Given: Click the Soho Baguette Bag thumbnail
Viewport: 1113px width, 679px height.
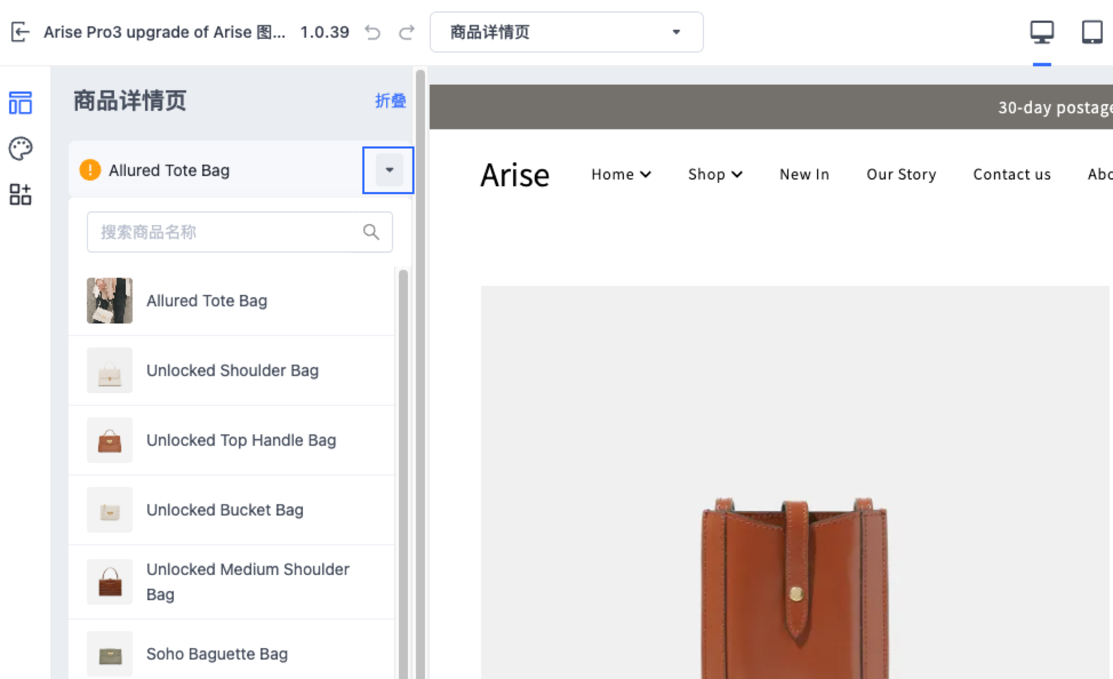Looking at the screenshot, I should tap(109, 654).
